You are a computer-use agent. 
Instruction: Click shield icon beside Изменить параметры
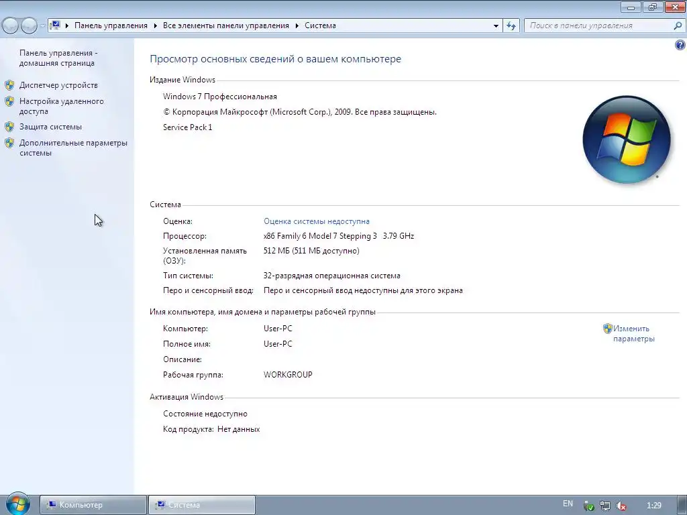(x=607, y=328)
